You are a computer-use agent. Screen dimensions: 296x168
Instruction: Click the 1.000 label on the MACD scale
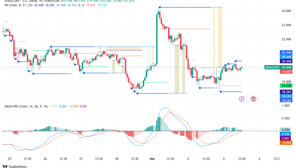[x=286, y=106]
